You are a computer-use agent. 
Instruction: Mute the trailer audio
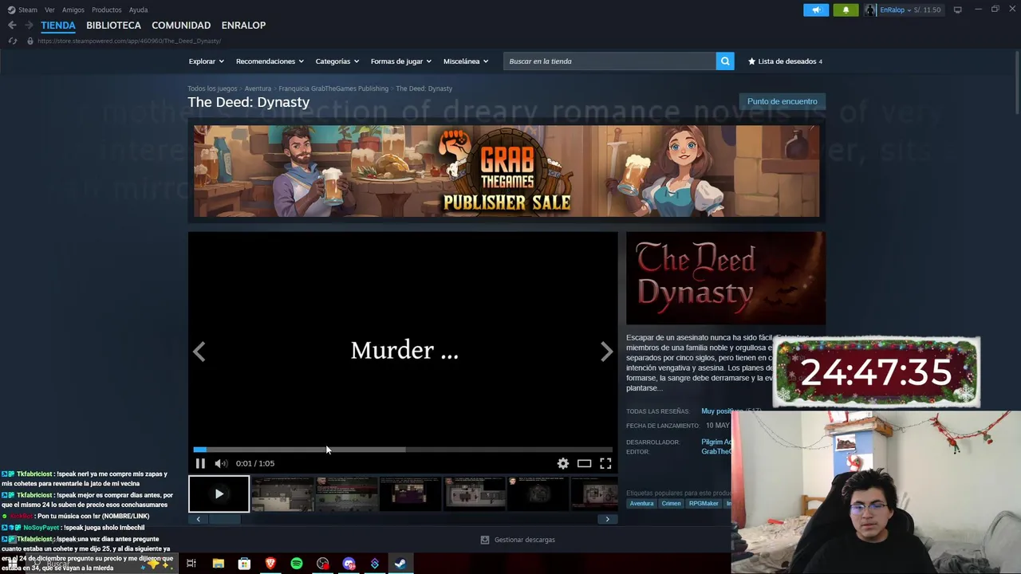pos(221,463)
